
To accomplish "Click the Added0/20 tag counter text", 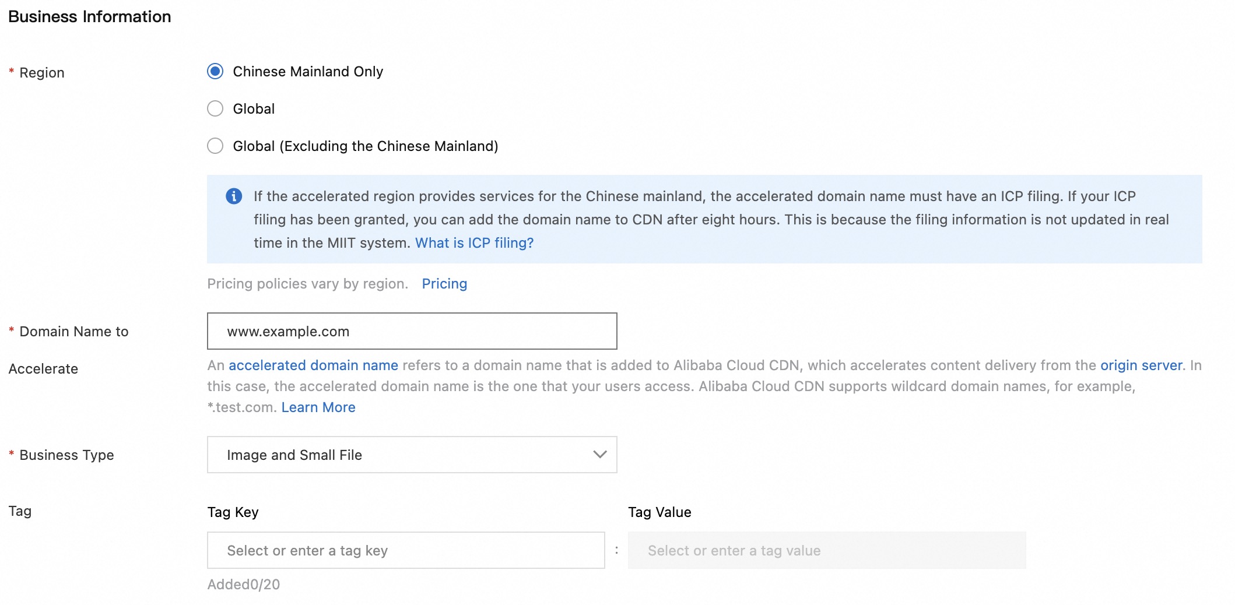I will (x=244, y=585).
